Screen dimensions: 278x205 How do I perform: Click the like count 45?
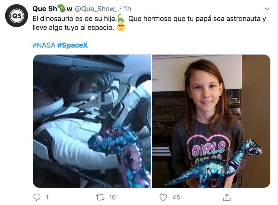pyautogui.click(x=176, y=197)
